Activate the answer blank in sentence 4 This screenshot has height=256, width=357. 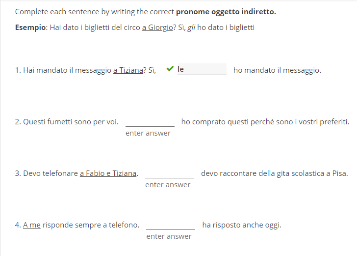[x=170, y=225]
